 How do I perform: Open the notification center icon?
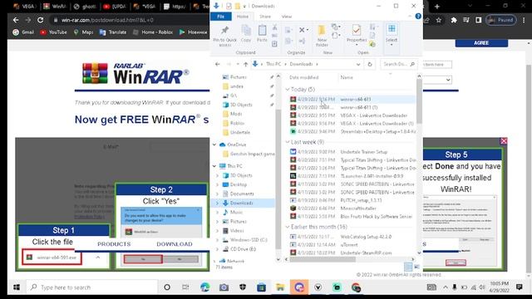[x=519, y=287]
